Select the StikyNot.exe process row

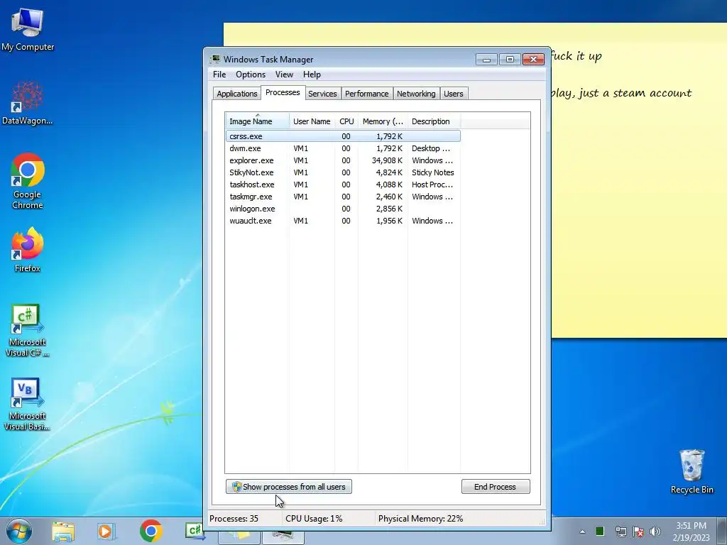343,172
